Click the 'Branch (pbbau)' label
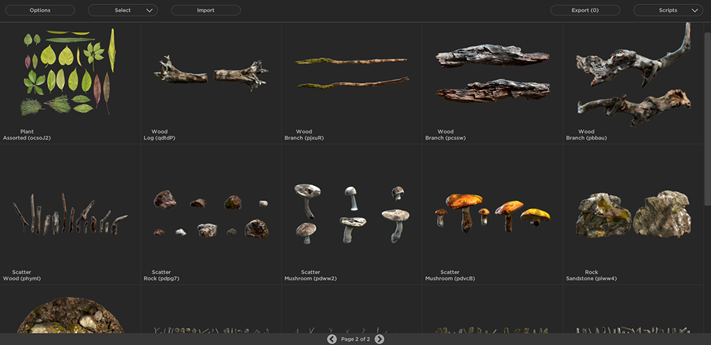Image resolution: width=711 pixels, height=345 pixels. click(587, 138)
